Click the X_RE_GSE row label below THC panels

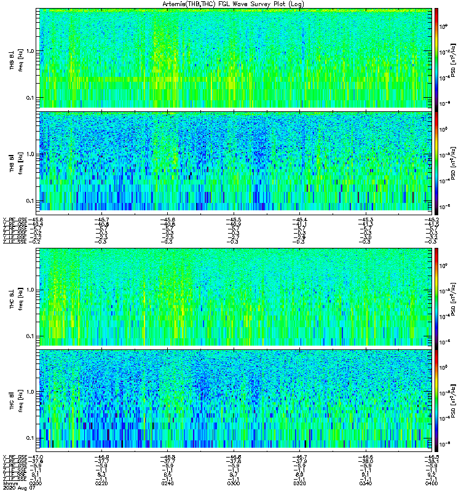click(x=15, y=457)
